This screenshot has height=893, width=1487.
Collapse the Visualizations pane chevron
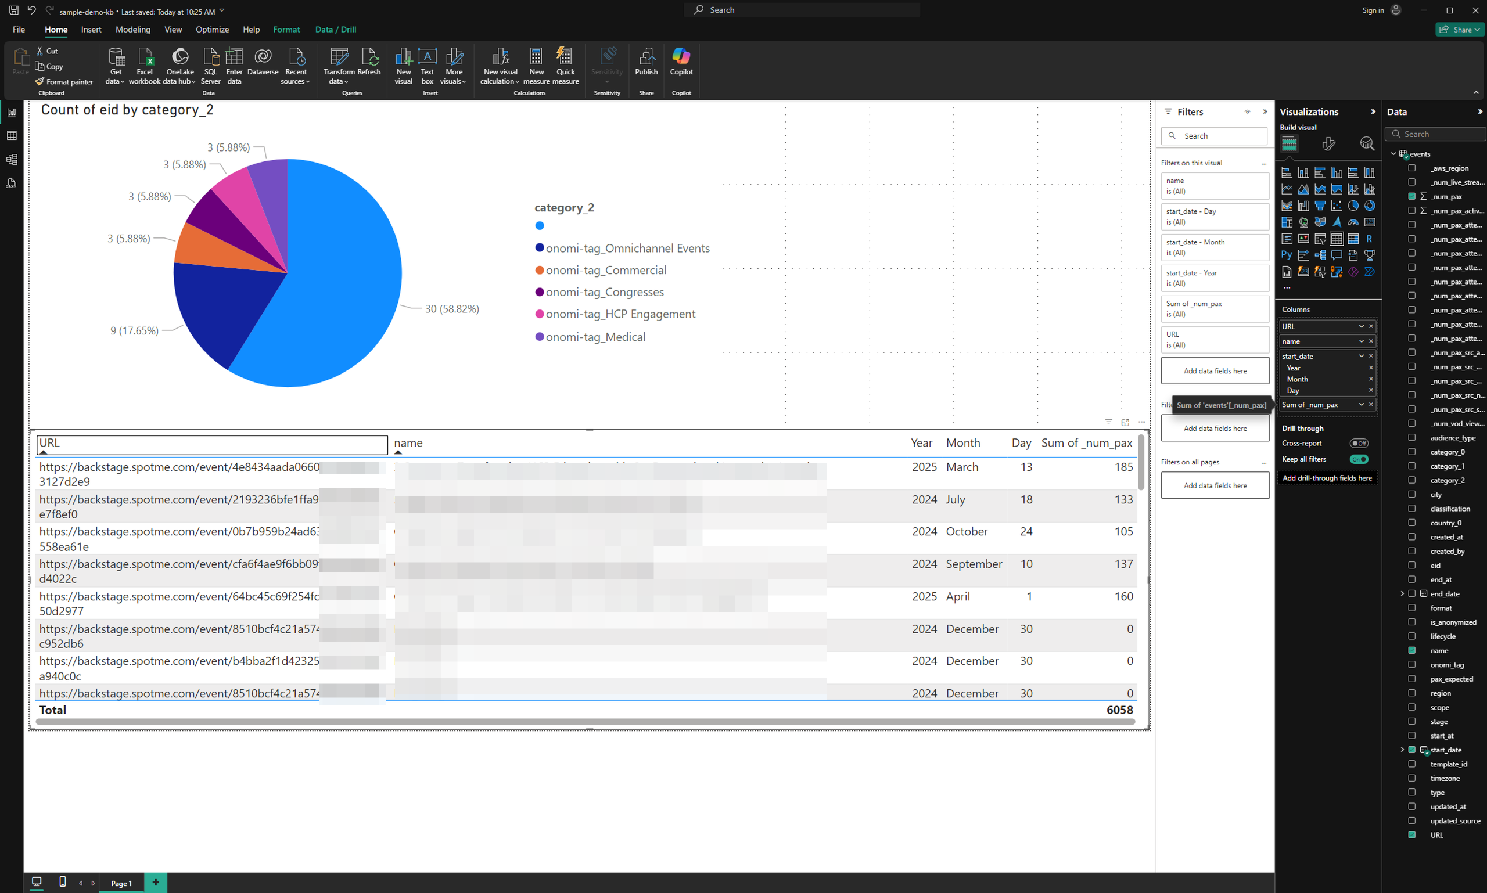pos(1373,112)
